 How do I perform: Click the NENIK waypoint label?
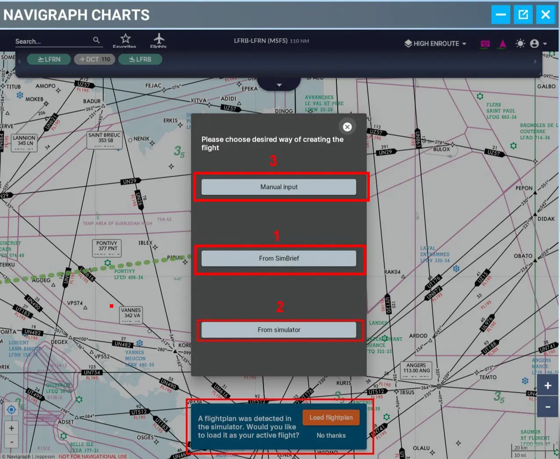click(141, 139)
